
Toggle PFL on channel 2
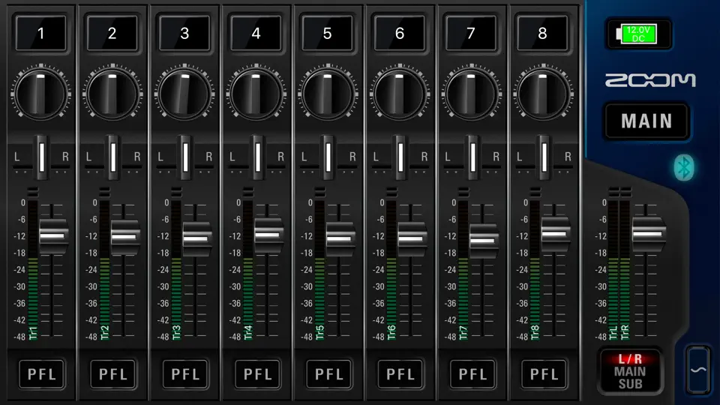113,374
